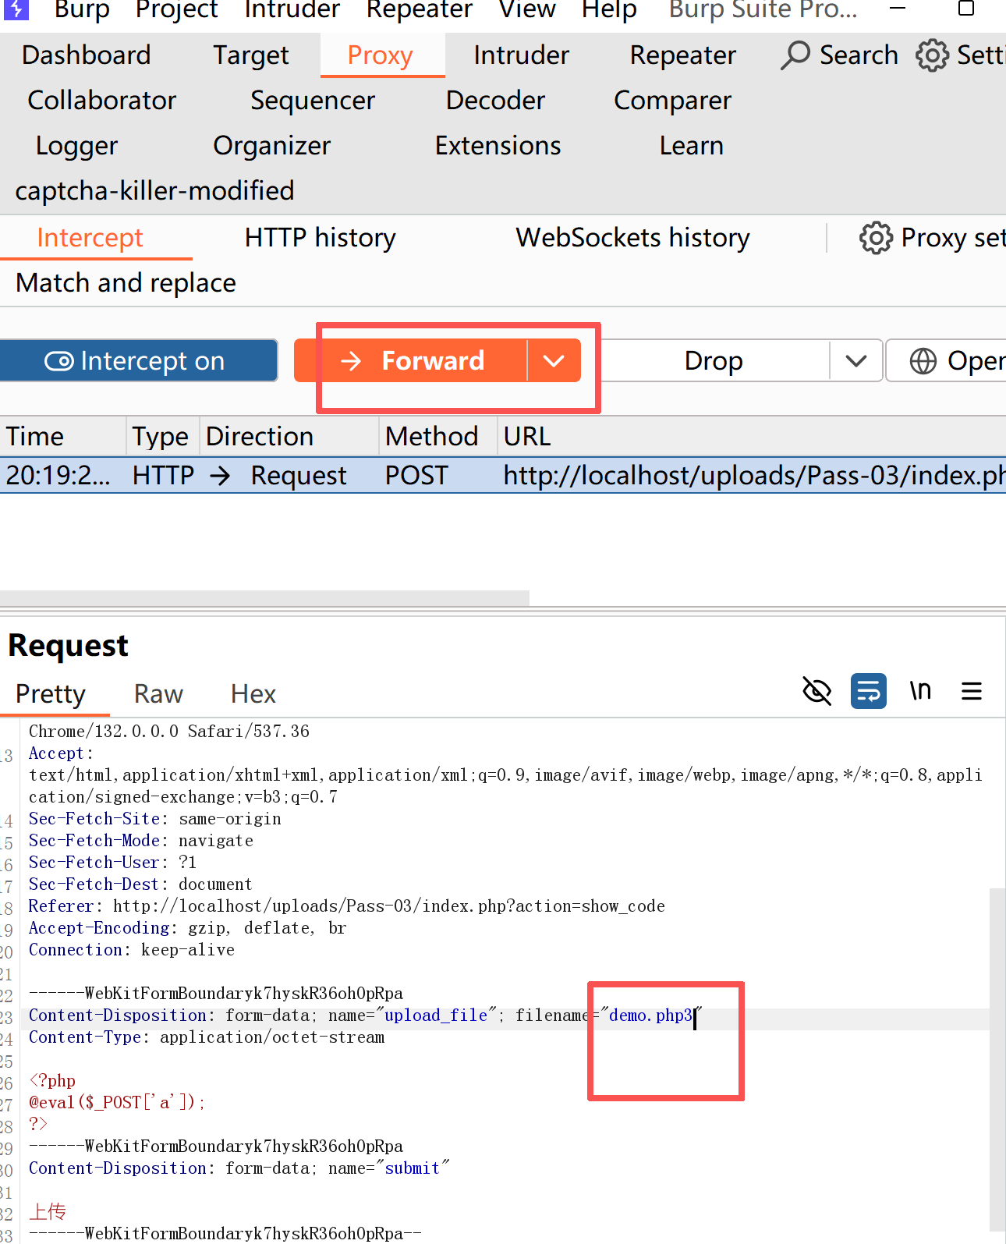Toggle line wrap icon in Request editor

tap(869, 691)
